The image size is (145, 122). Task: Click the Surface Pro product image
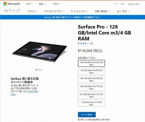point(40,51)
